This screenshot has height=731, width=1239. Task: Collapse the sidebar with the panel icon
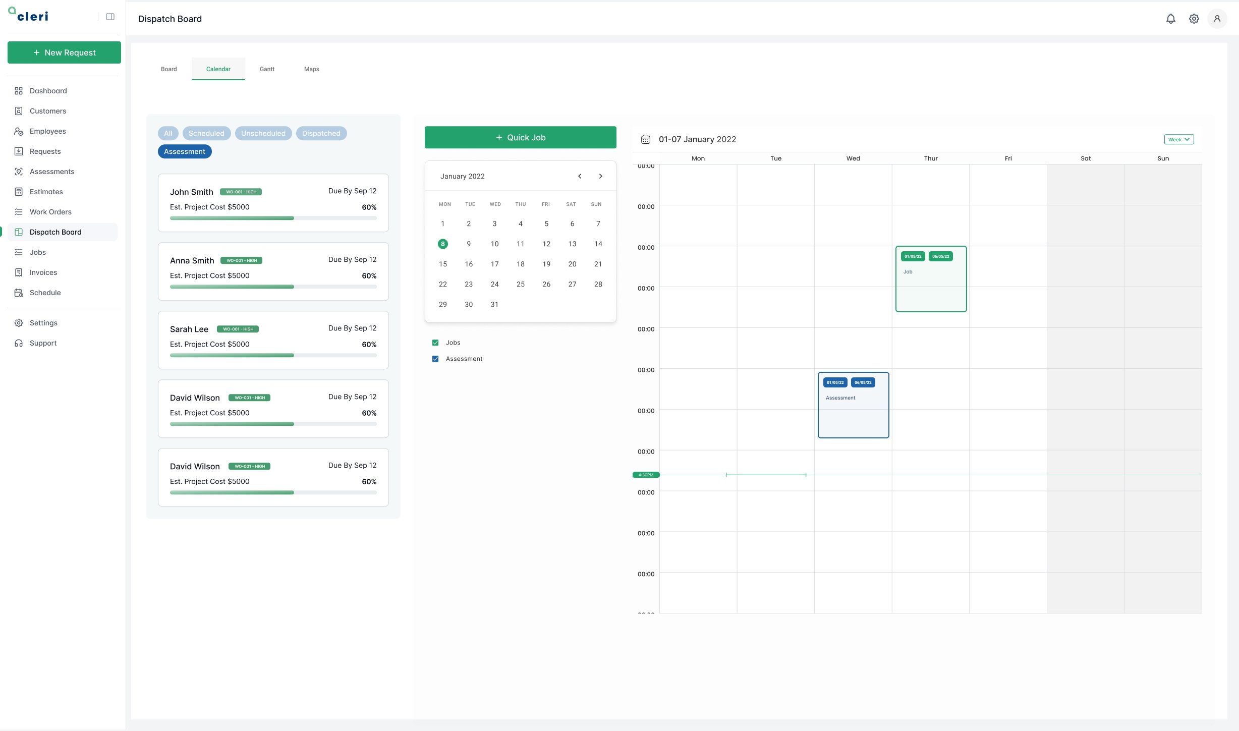click(x=110, y=16)
